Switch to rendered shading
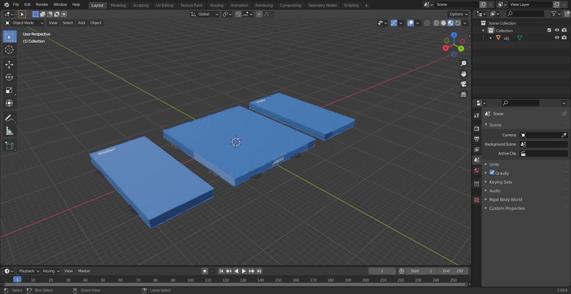571x294 pixels. point(458,23)
